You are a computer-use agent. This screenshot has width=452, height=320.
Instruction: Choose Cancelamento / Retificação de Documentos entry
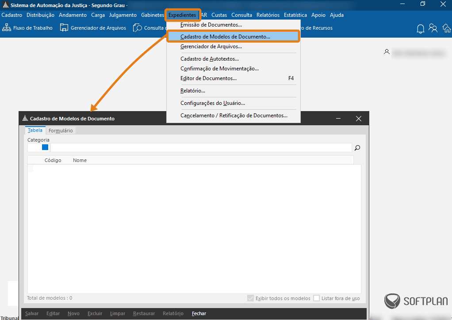234,116
